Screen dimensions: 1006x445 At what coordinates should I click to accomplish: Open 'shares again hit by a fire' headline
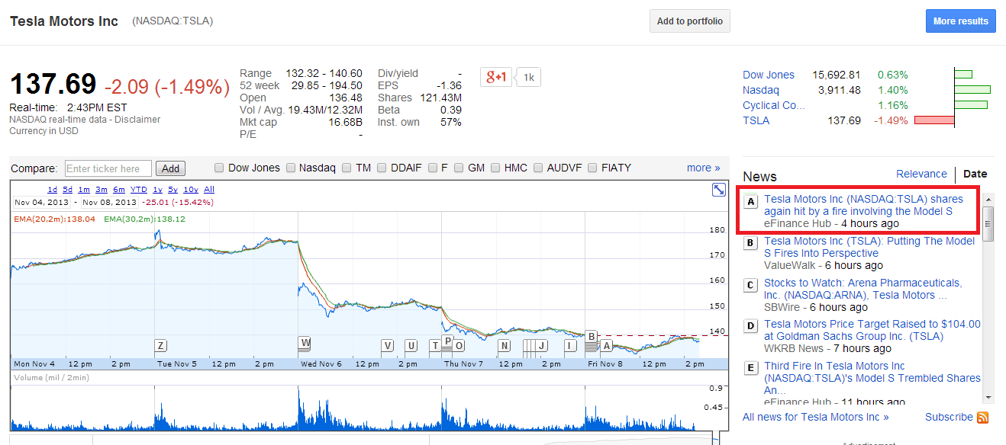tap(864, 205)
